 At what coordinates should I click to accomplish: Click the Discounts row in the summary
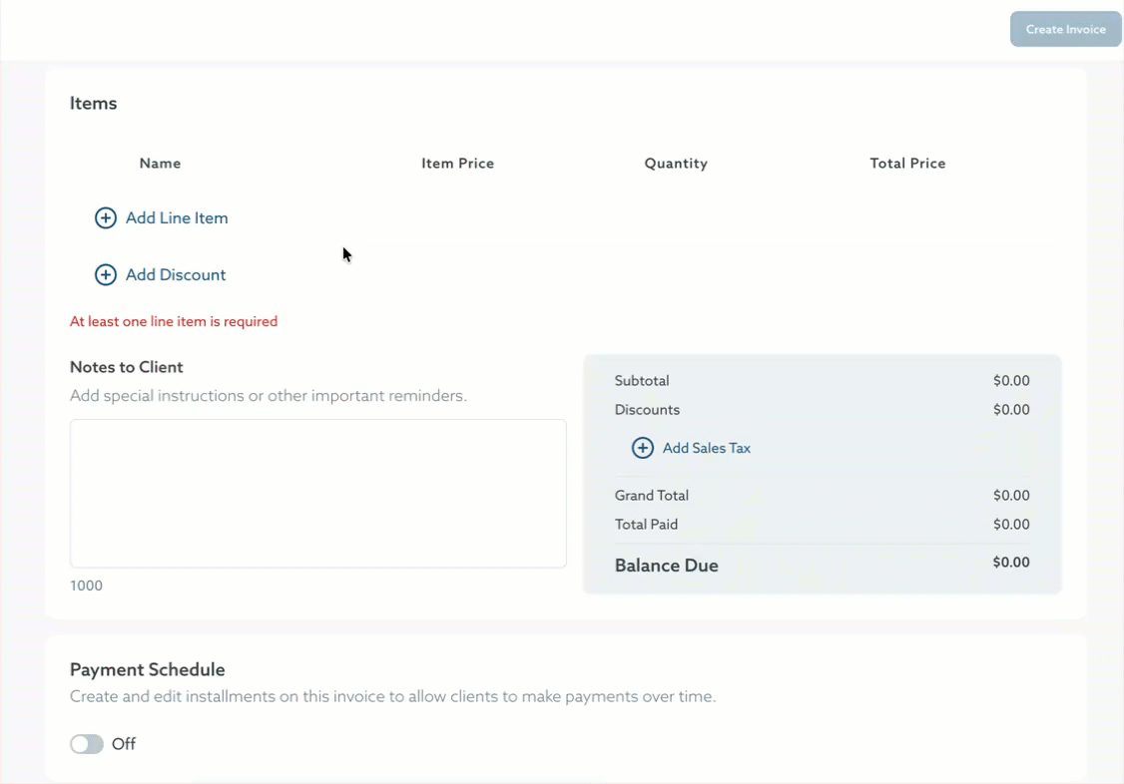[647, 409]
